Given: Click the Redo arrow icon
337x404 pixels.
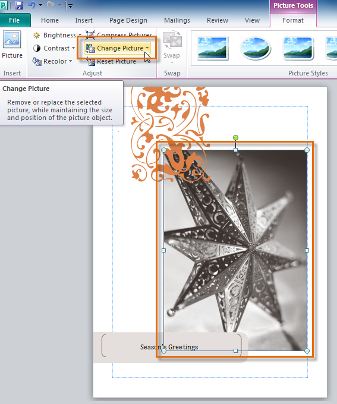Looking at the screenshot, I should pyautogui.click(x=51, y=5).
